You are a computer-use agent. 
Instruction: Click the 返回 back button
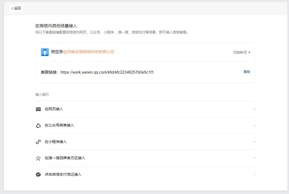[16, 8]
